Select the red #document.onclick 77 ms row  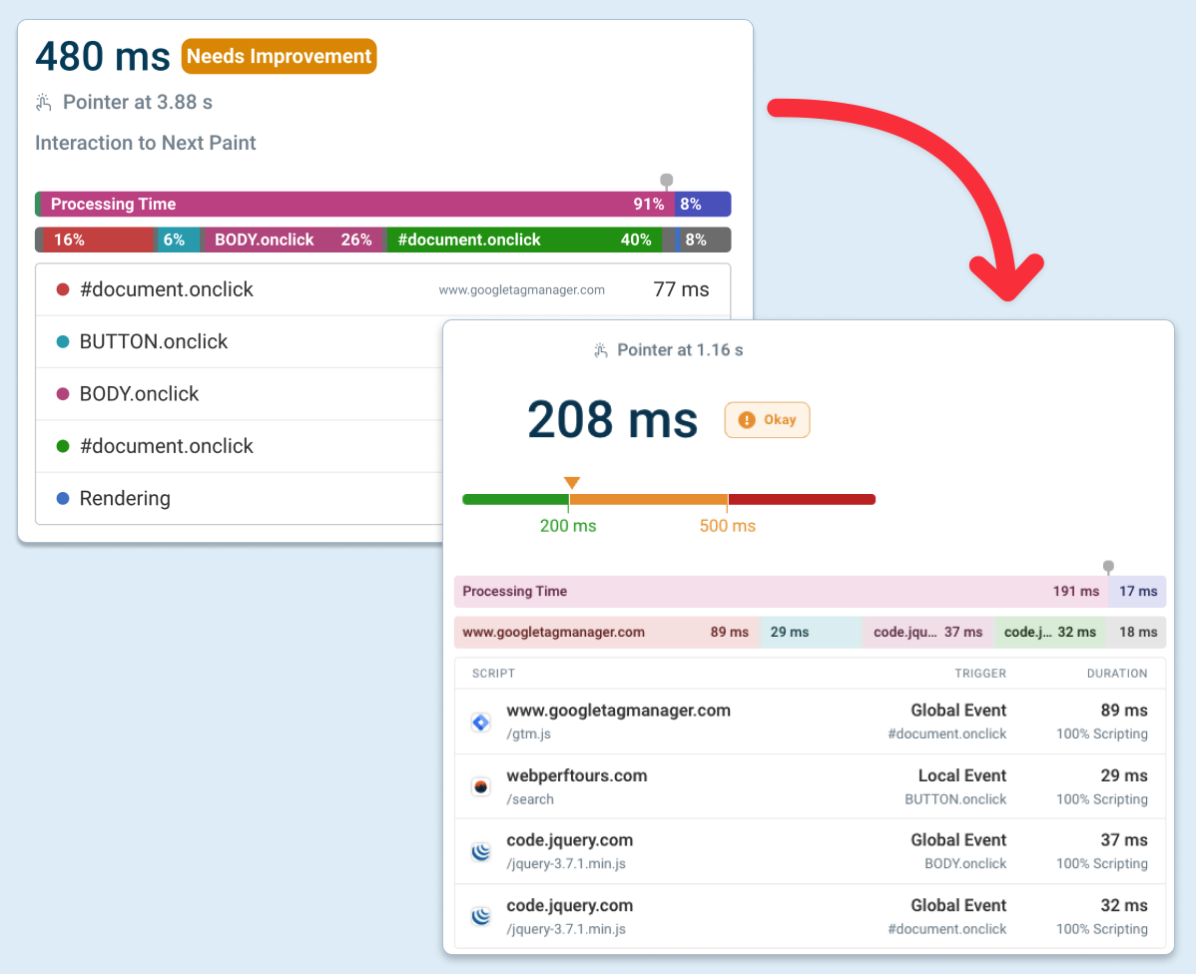[x=240, y=290]
